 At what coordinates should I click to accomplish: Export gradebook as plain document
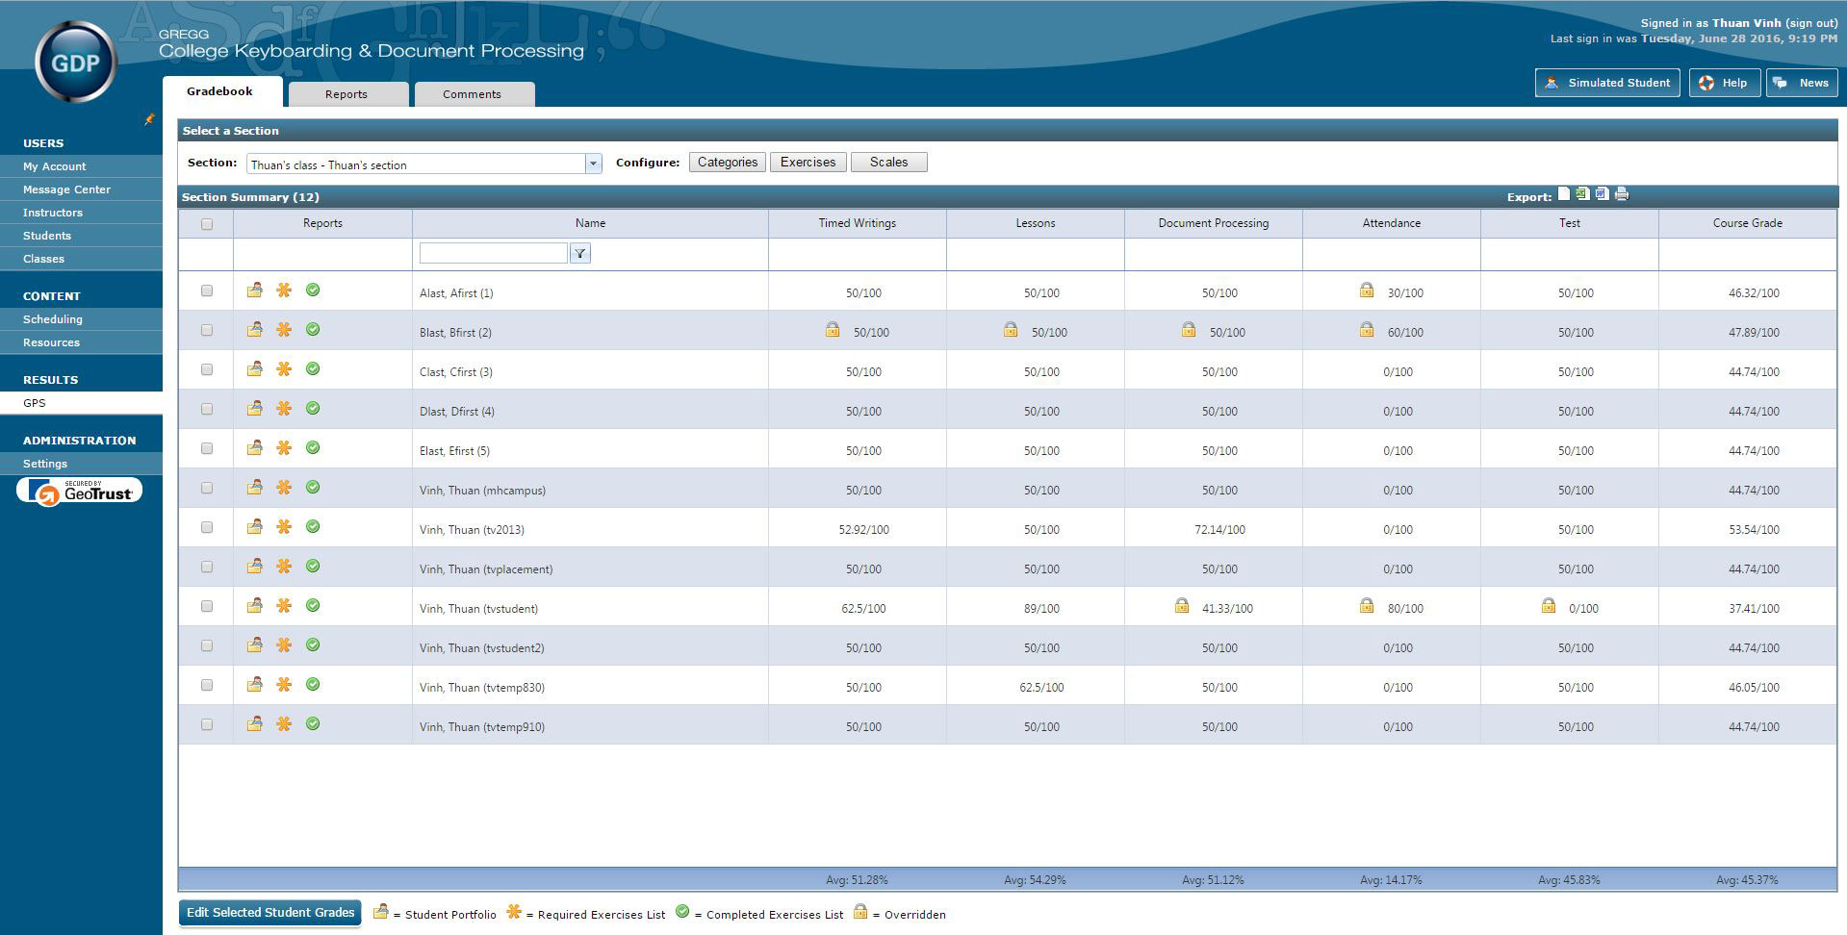pyautogui.click(x=1564, y=194)
